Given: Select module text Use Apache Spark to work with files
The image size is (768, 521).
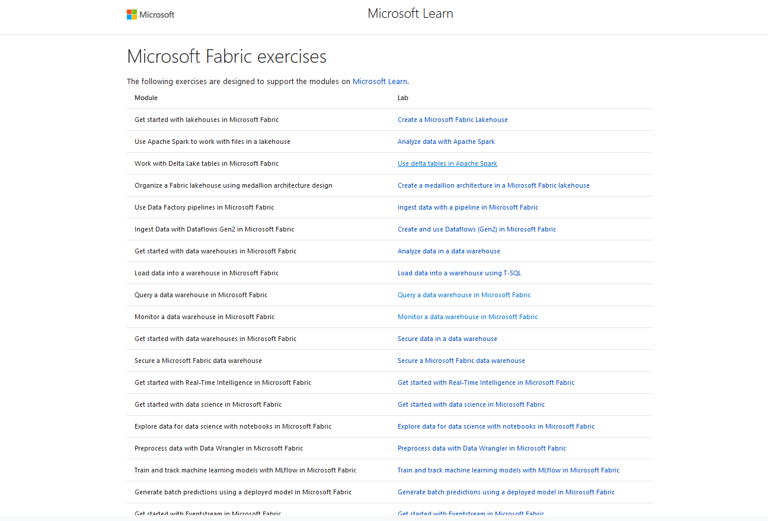Looking at the screenshot, I should [212, 141].
